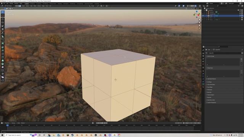Expand the Collection tree row

[205, 10]
